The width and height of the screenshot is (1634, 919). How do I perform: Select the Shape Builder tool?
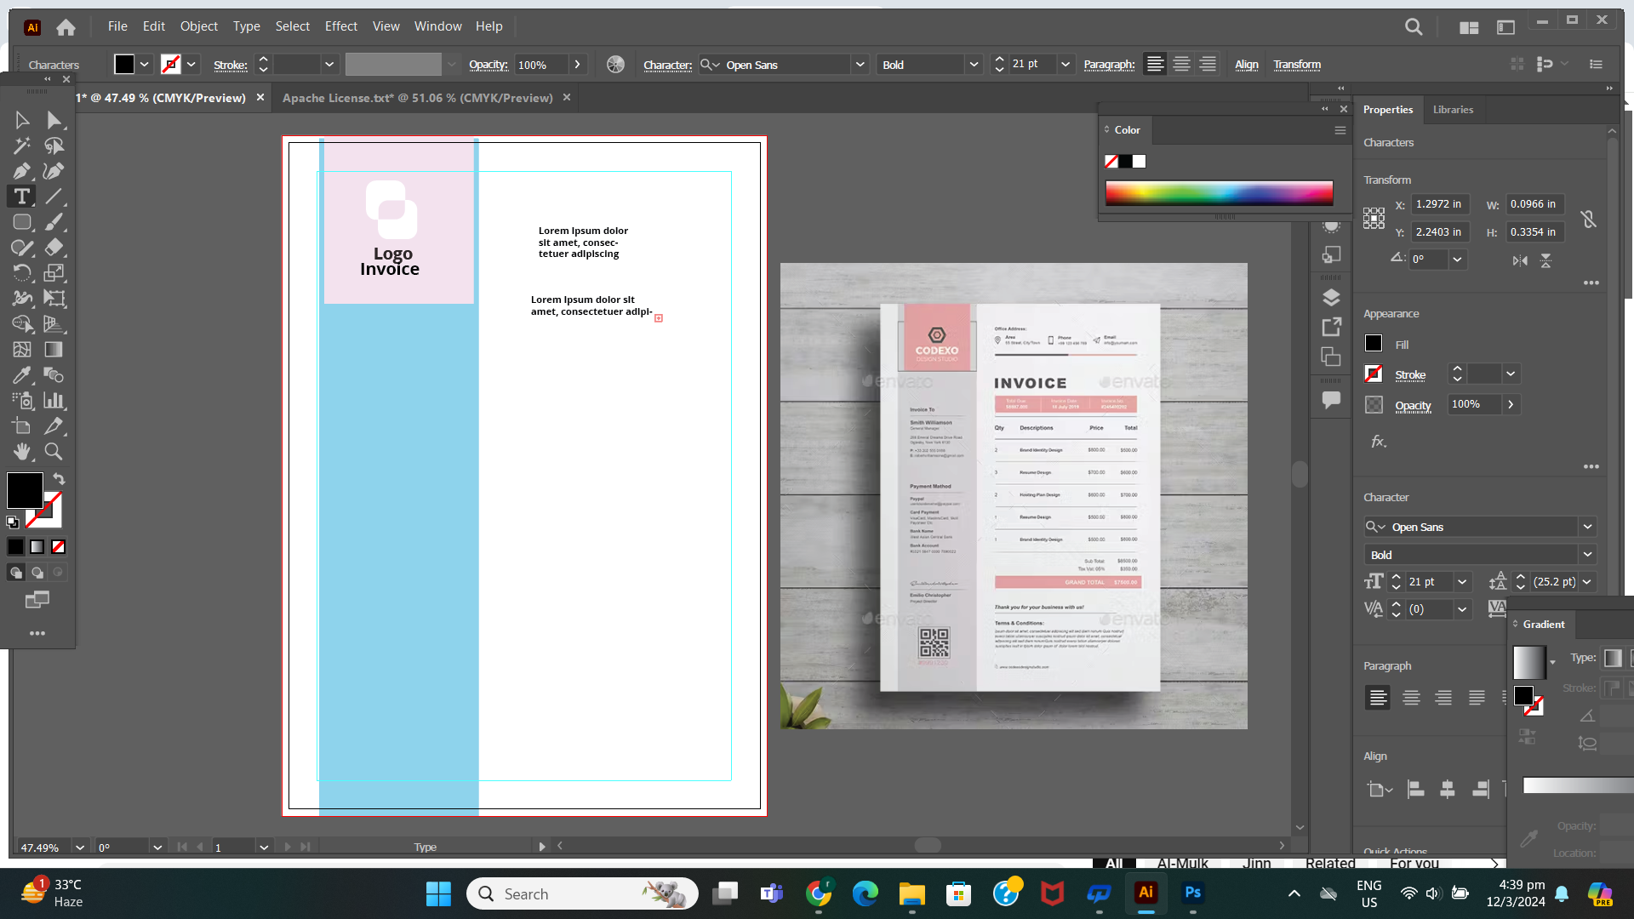tap(22, 324)
